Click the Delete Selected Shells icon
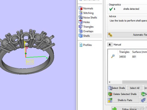This screenshot has height=110, width=147. 110,94
